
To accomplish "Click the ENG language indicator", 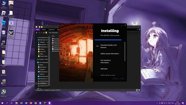I will coord(173,103).
